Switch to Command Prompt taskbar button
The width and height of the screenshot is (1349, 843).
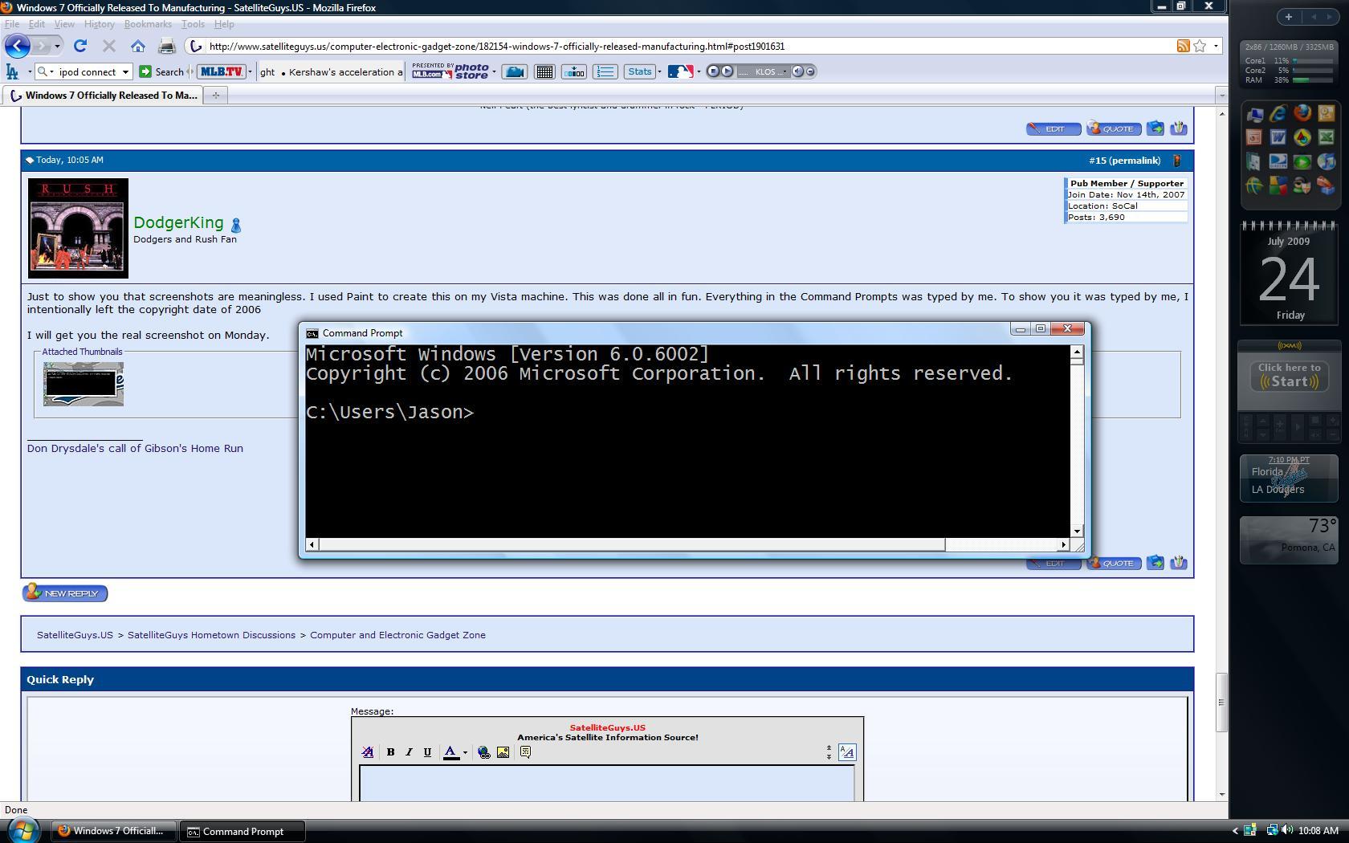pyautogui.click(x=242, y=831)
